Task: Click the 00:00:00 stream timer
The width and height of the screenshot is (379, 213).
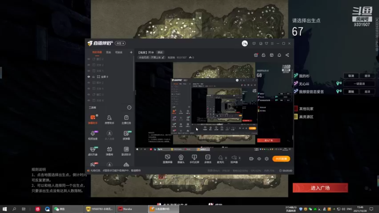Action: 286,170
